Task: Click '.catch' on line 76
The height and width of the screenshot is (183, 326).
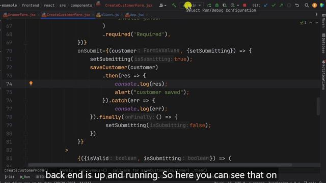Action: (118, 101)
